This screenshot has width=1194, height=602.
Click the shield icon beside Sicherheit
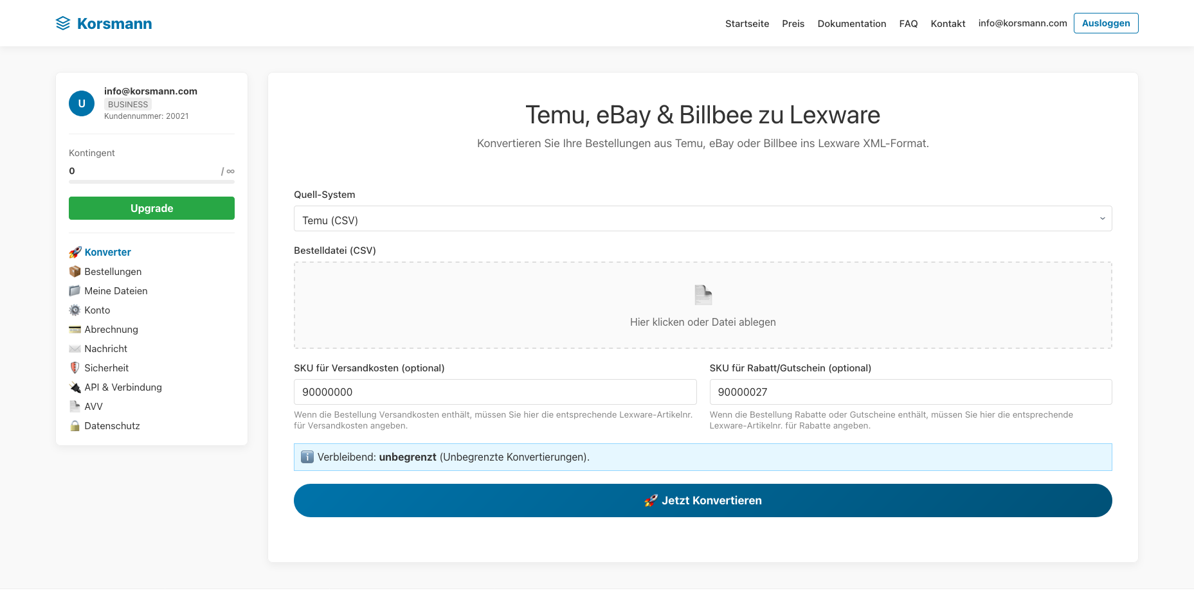[75, 367]
